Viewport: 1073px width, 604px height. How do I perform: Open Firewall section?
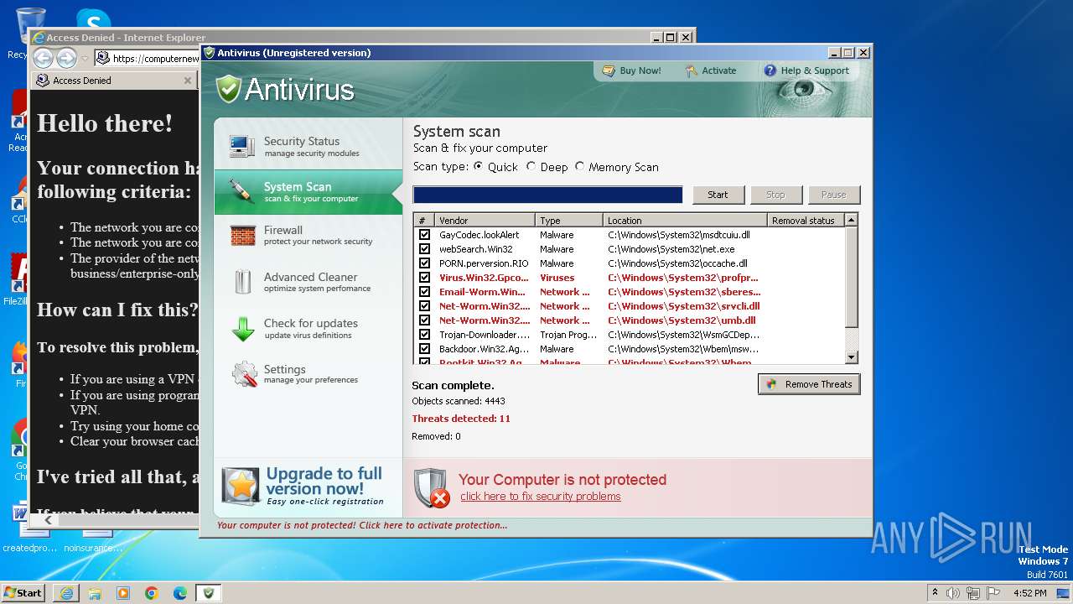coord(308,236)
